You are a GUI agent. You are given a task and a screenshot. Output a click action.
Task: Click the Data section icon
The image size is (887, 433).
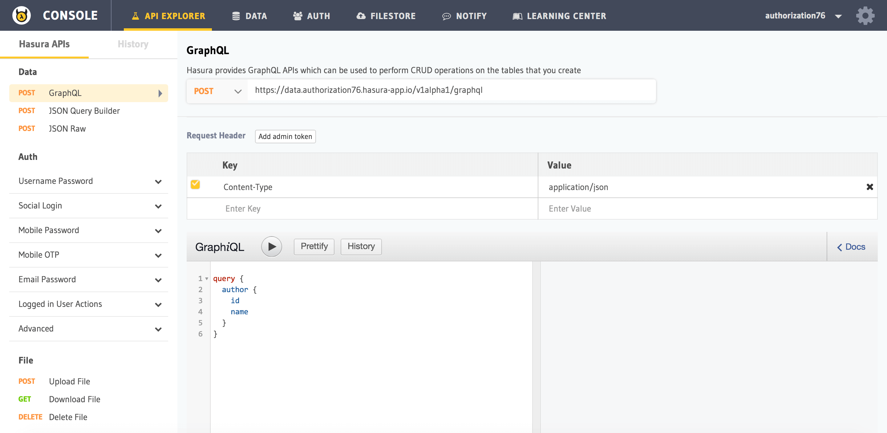pyautogui.click(x=235, y=15)
